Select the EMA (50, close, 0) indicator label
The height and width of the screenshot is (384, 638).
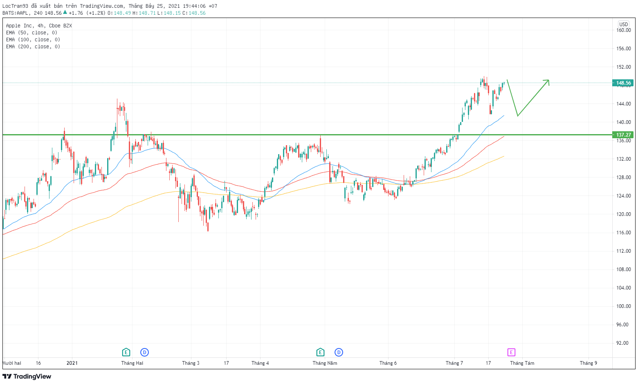coord(31,32)
